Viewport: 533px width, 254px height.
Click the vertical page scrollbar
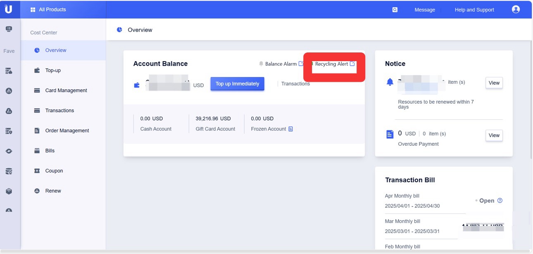pyautogui.click(x=531, y=99)
